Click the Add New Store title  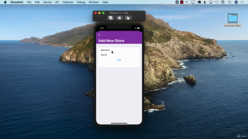point(111,41)
